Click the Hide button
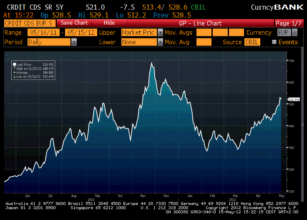 coord(109,23)
